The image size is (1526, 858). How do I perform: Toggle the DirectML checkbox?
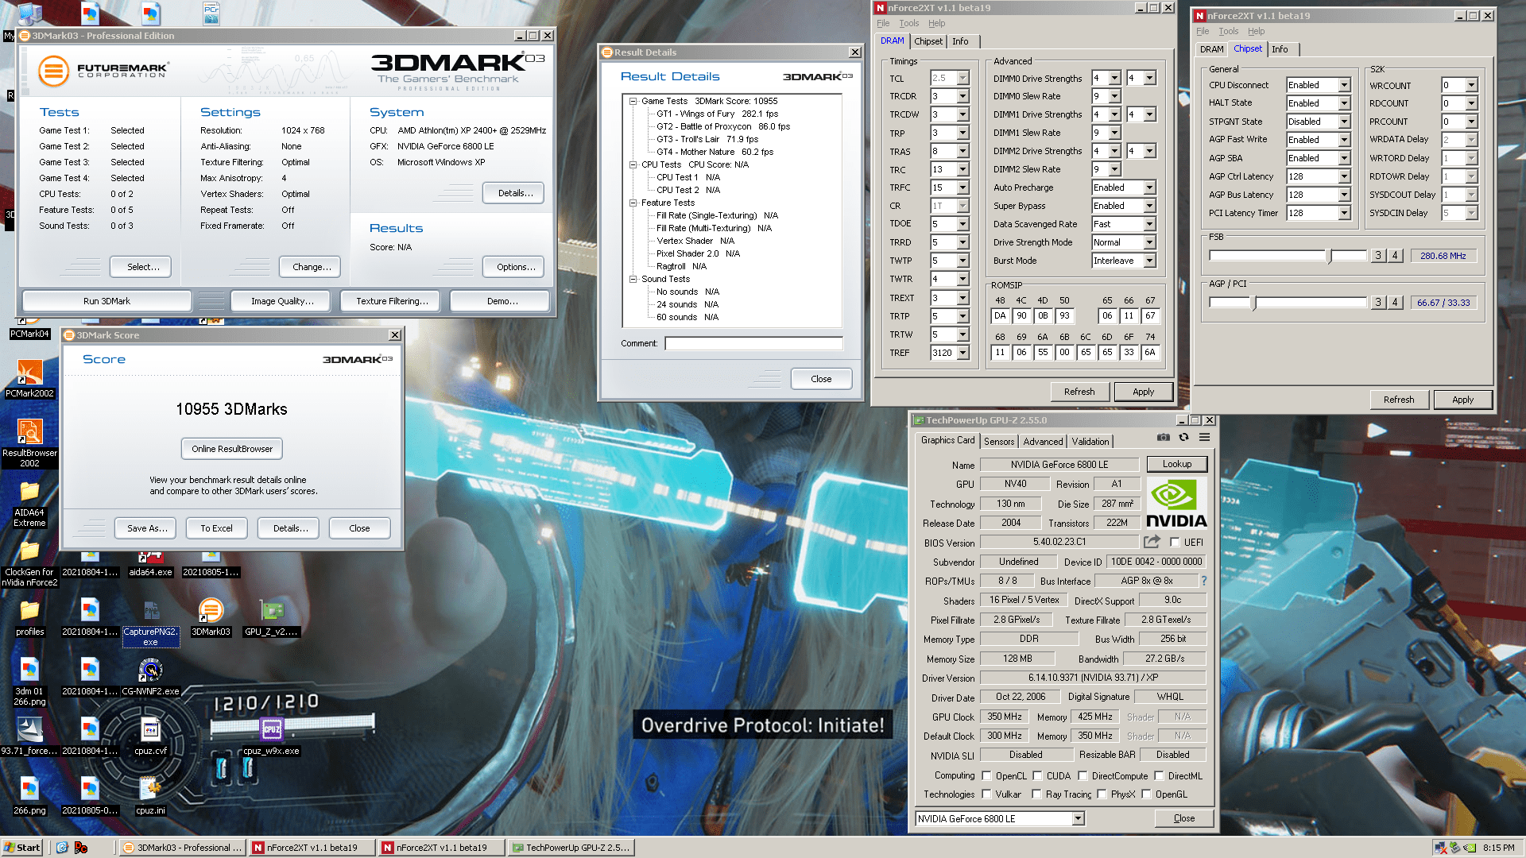1159,776
